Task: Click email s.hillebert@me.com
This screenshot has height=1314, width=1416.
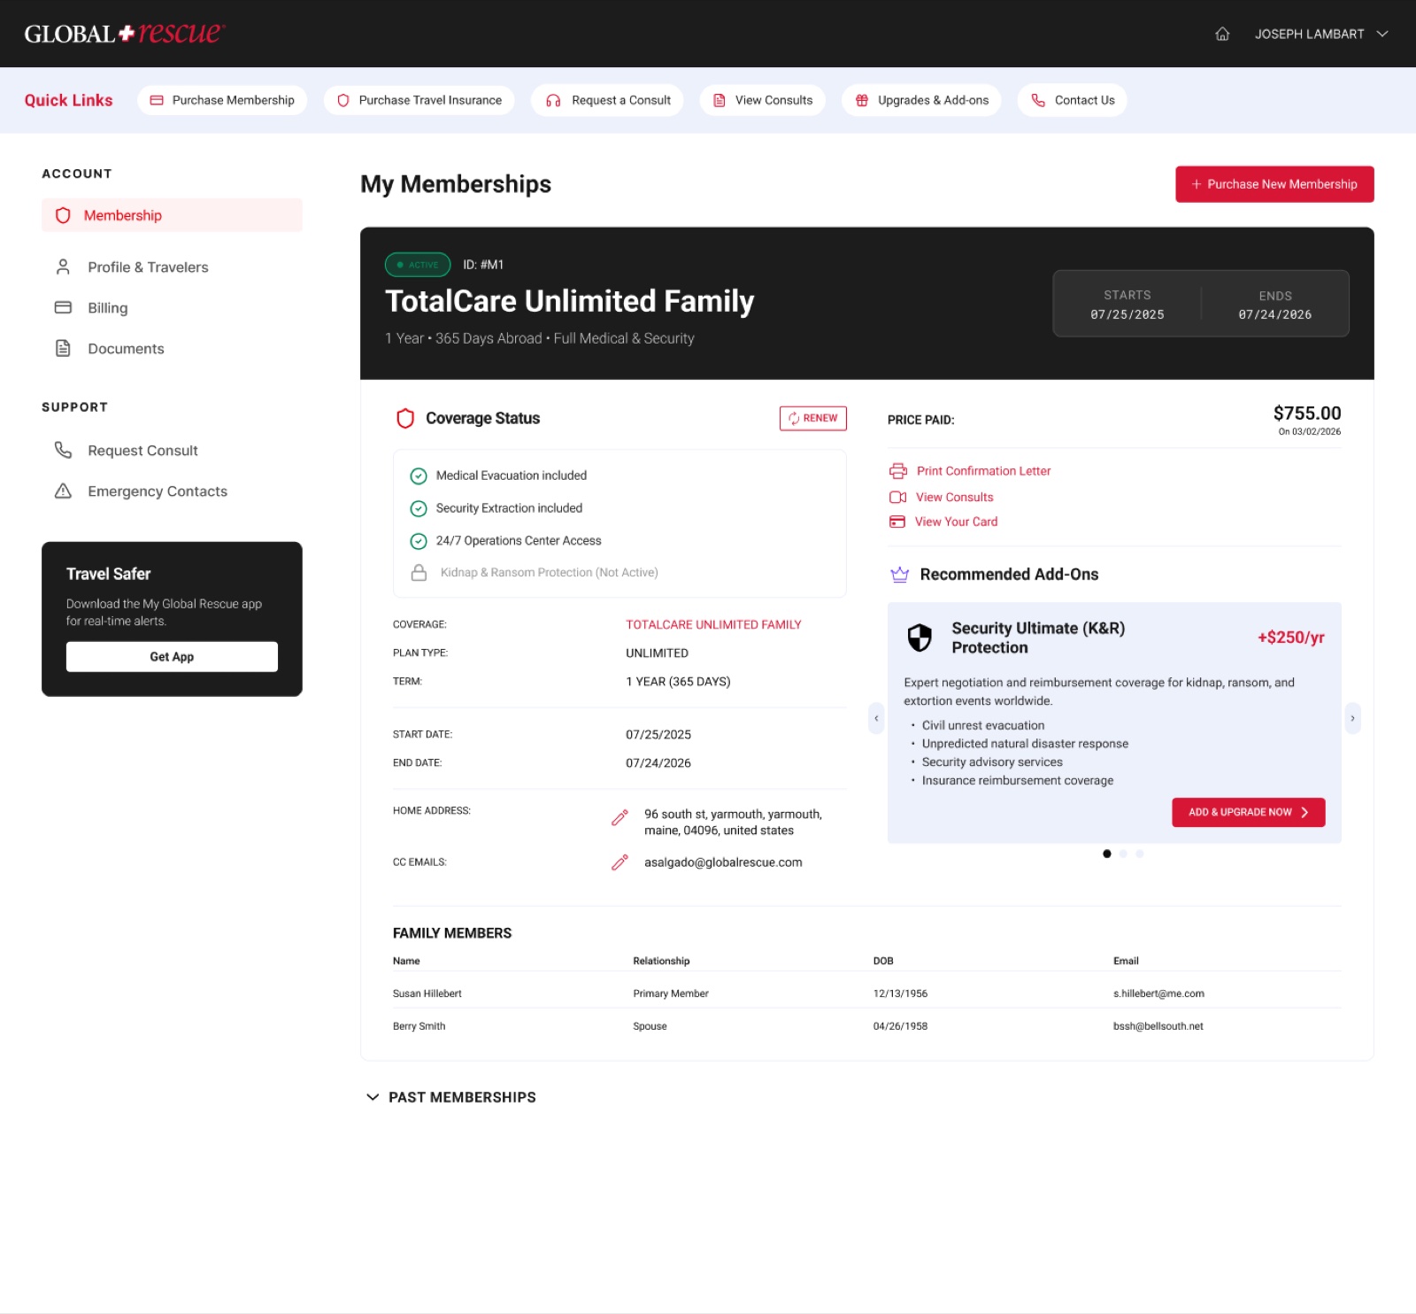Action: (1158, 994)
